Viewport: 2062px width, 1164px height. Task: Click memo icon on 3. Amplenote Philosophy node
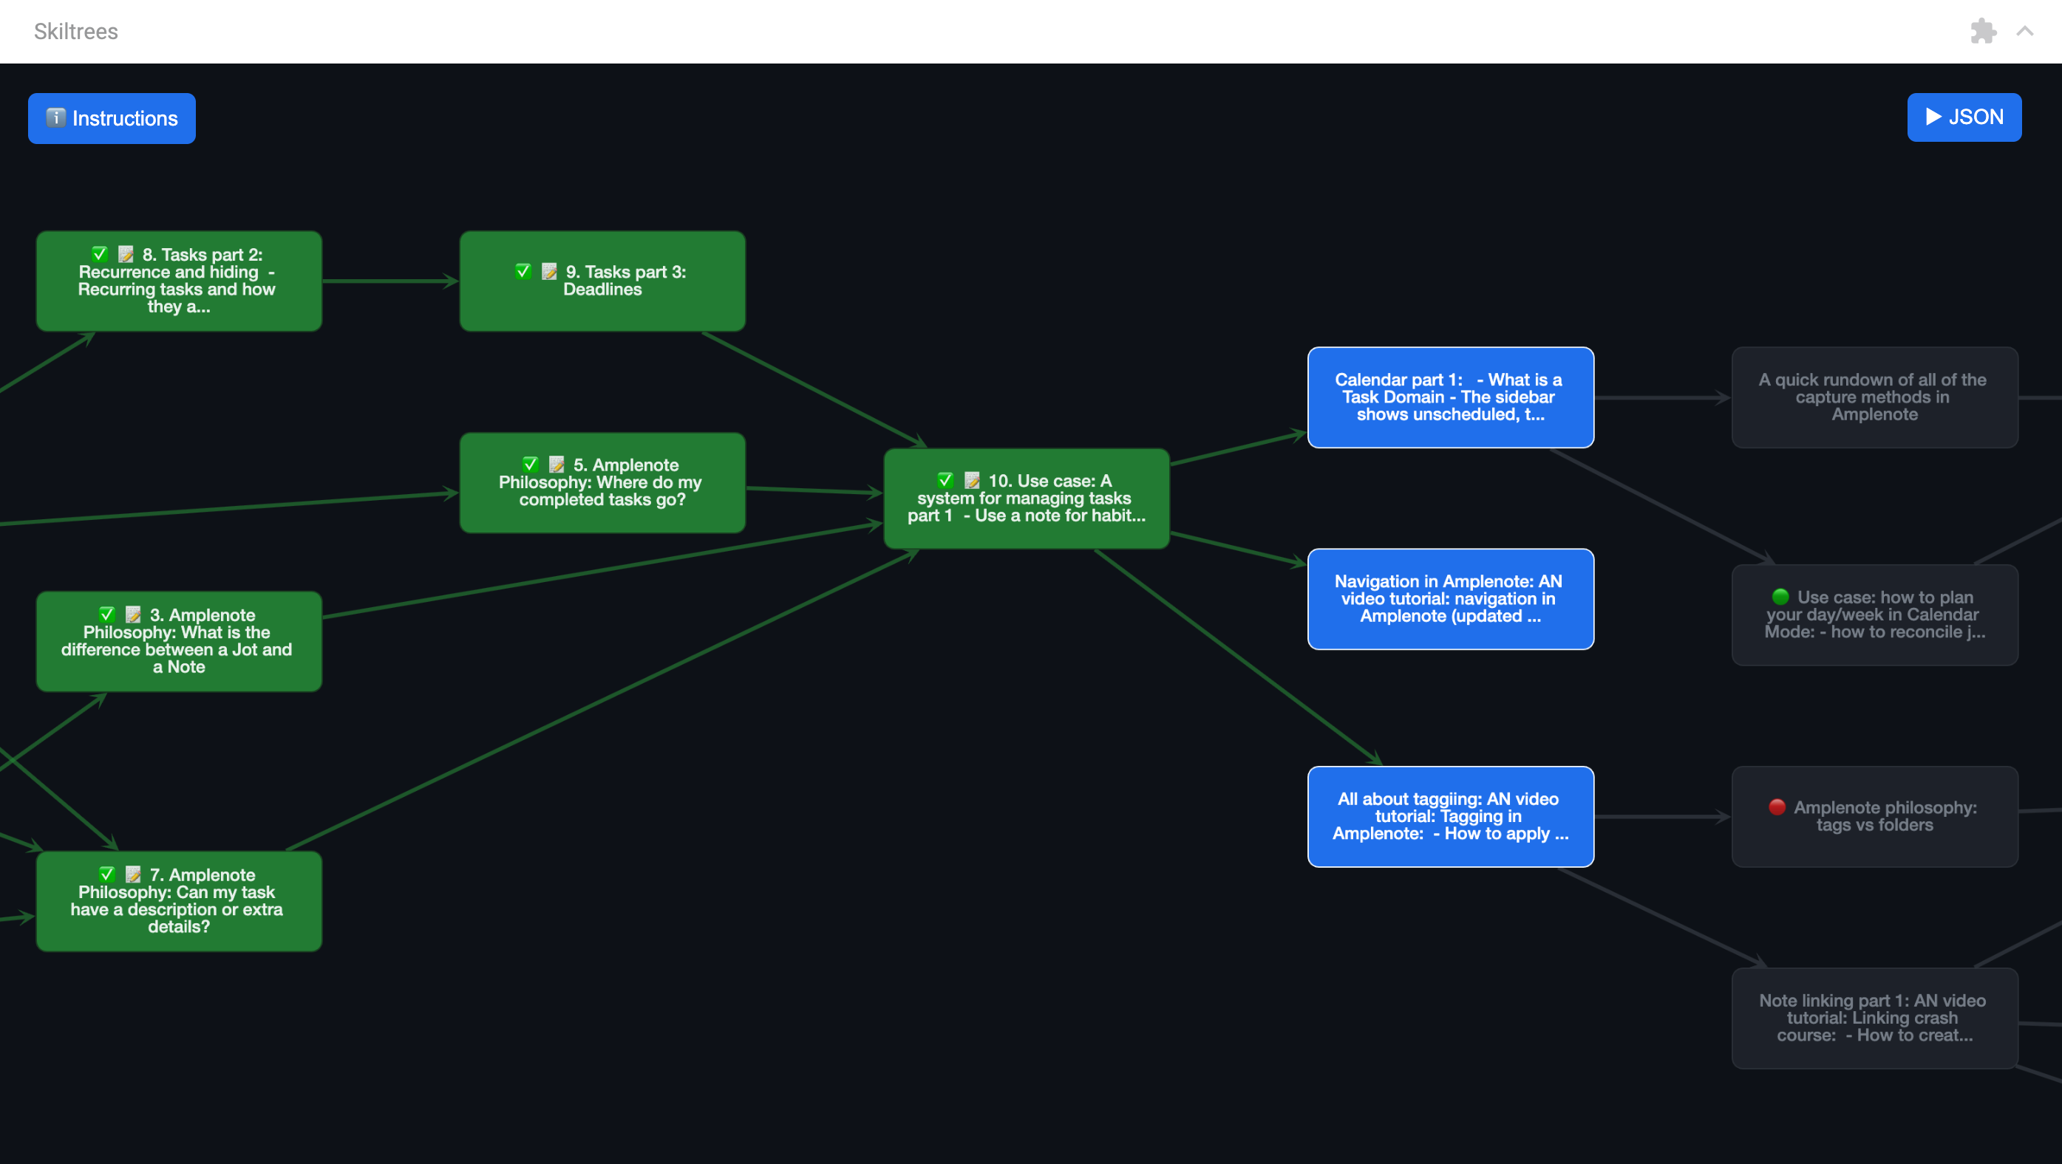[133, 615]
